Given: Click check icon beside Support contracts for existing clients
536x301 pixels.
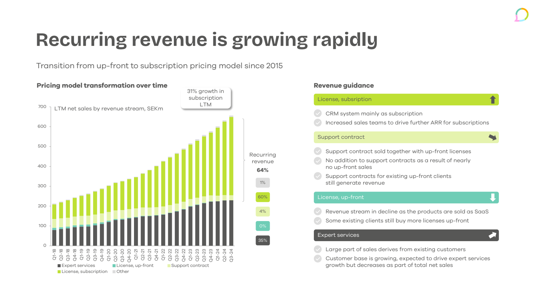Looking at the screenshot, I should (318, 176).
